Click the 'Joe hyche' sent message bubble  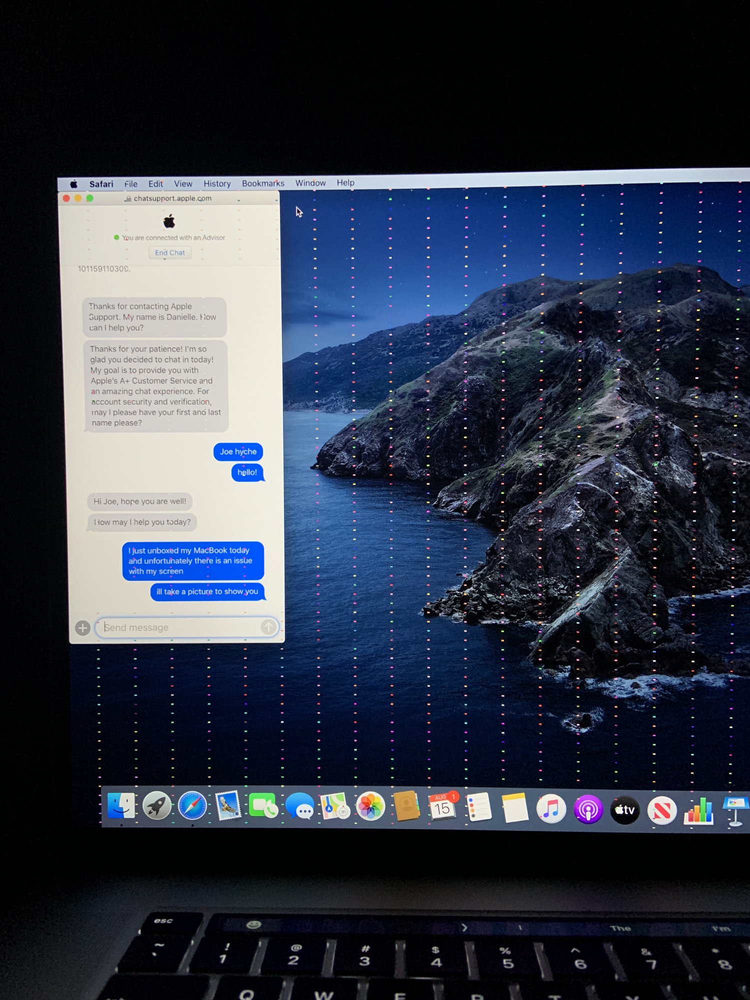(x=238, y=451)
